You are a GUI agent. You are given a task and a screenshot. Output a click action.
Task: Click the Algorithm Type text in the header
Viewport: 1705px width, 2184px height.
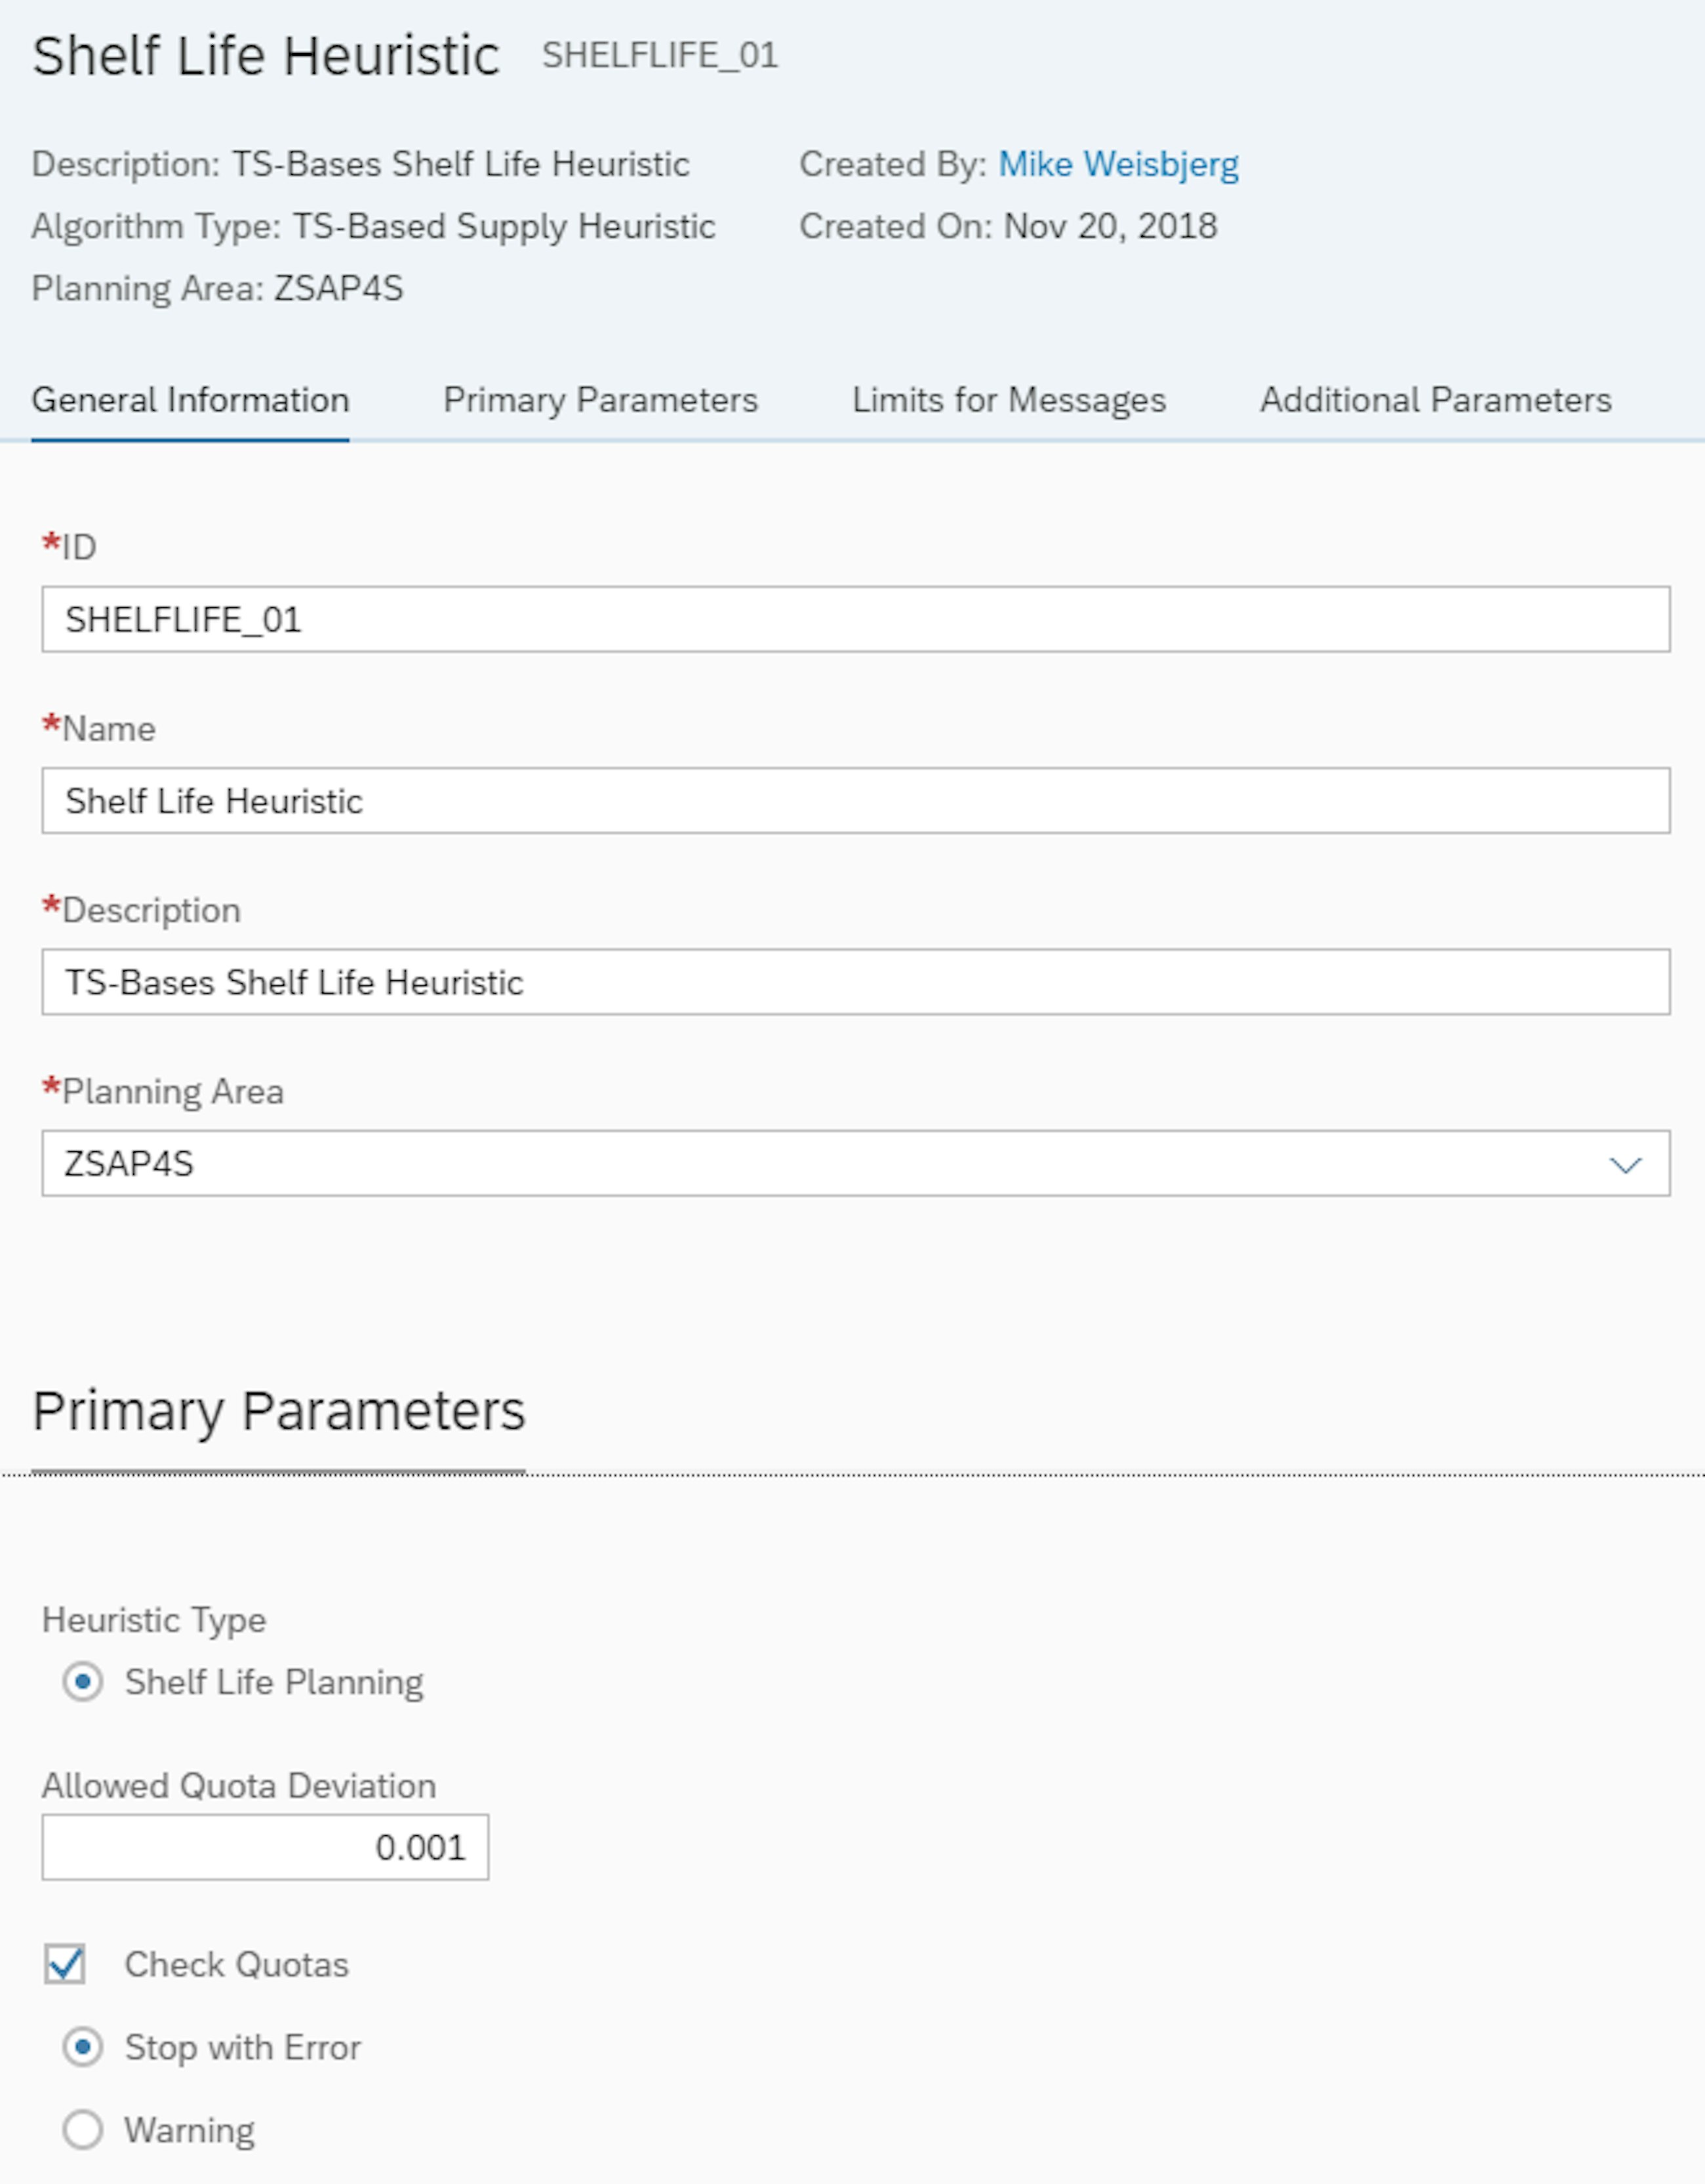(373, 227)
